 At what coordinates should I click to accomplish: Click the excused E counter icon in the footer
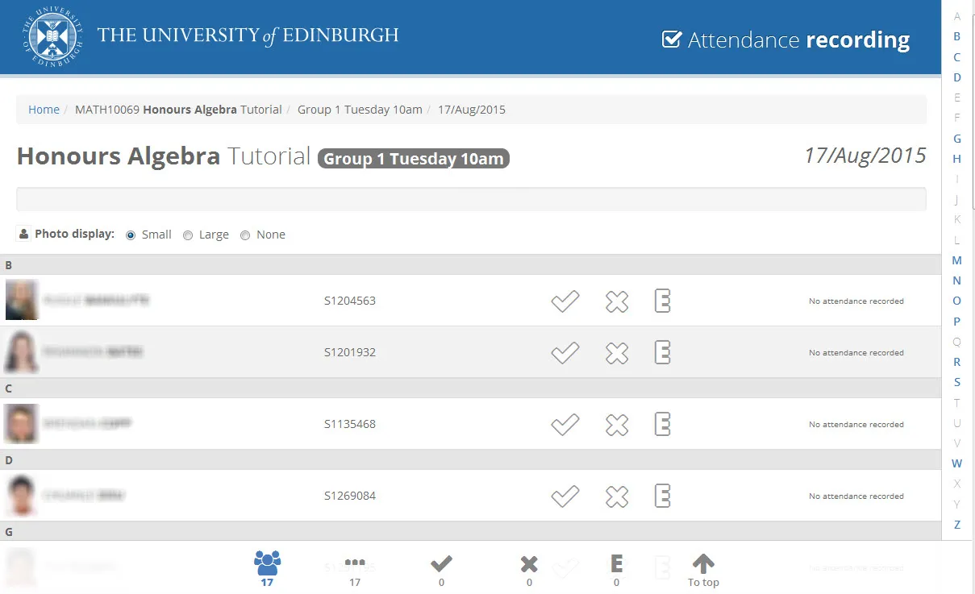click(x=615, y=563)
